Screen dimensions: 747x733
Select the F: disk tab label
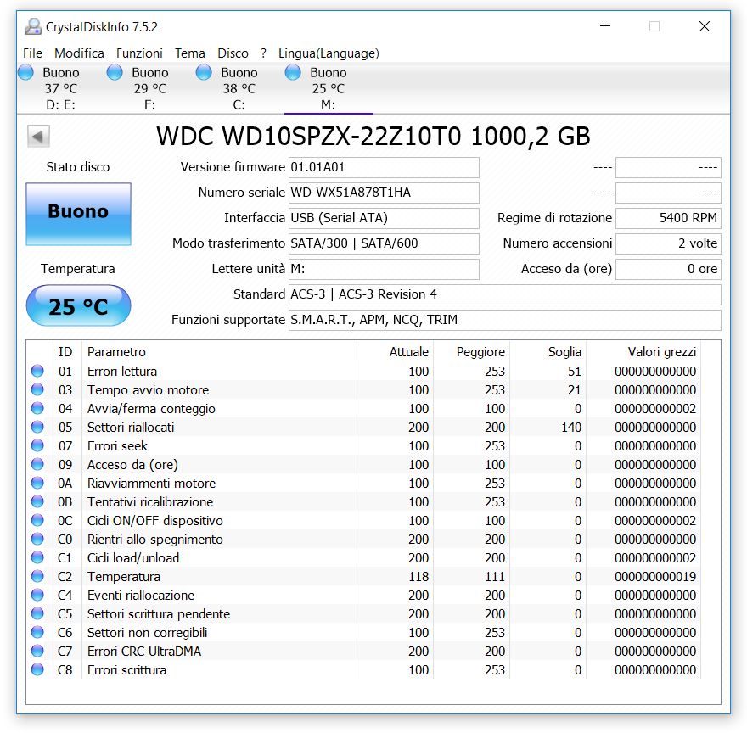149,105
